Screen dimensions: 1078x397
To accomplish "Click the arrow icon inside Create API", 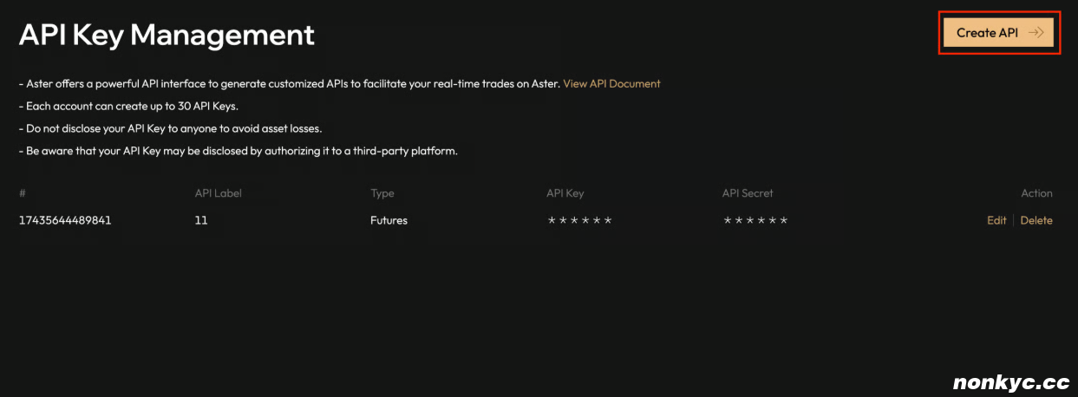I will (1036, 33).
